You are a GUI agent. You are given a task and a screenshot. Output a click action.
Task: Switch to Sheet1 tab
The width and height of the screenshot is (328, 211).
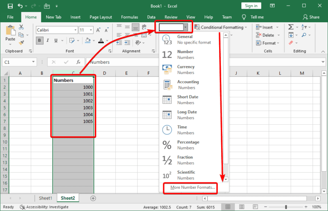(45, 198)
